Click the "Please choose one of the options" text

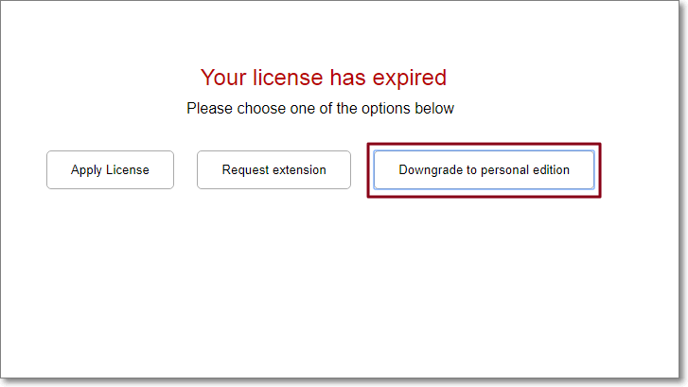coord(320,108)
